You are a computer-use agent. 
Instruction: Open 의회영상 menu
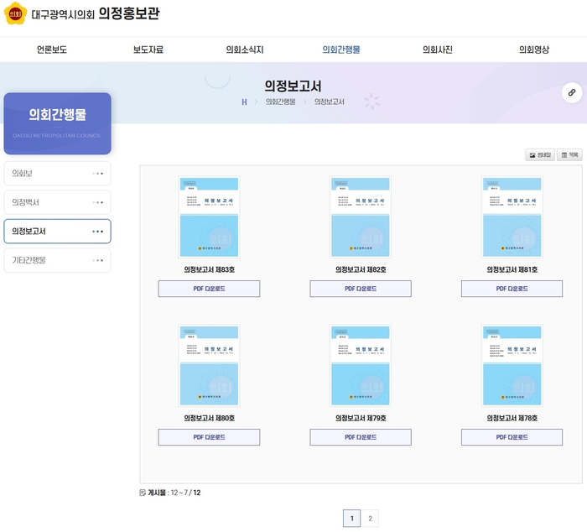(534, 50)
